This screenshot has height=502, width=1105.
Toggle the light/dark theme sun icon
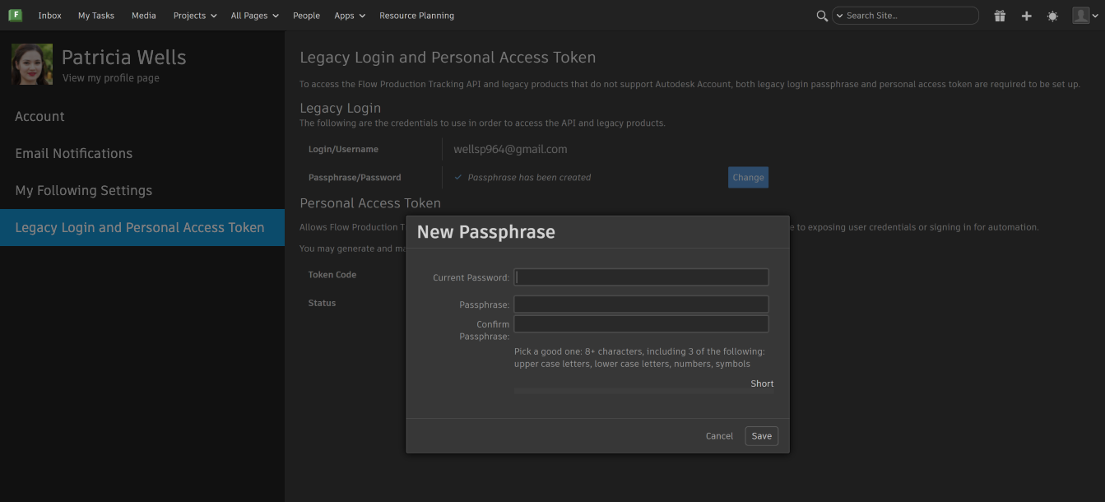[x=1052, y=16]
